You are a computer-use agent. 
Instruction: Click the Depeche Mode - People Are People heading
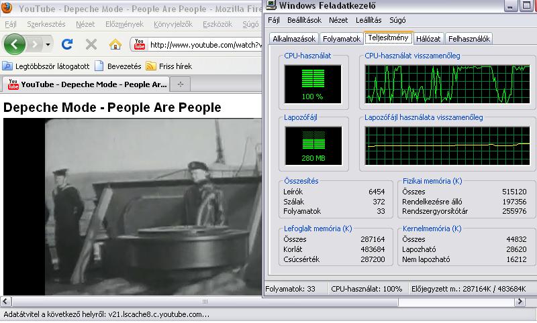point(112,107)
